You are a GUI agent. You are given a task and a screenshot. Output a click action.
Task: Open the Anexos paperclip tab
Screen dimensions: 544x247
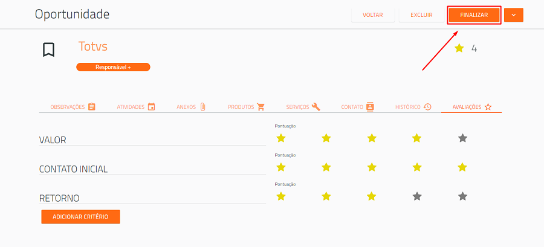(191, 107)
